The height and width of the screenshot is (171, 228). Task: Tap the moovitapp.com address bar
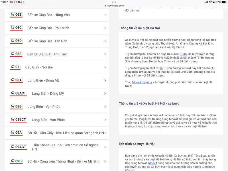(x=114, y=6)
